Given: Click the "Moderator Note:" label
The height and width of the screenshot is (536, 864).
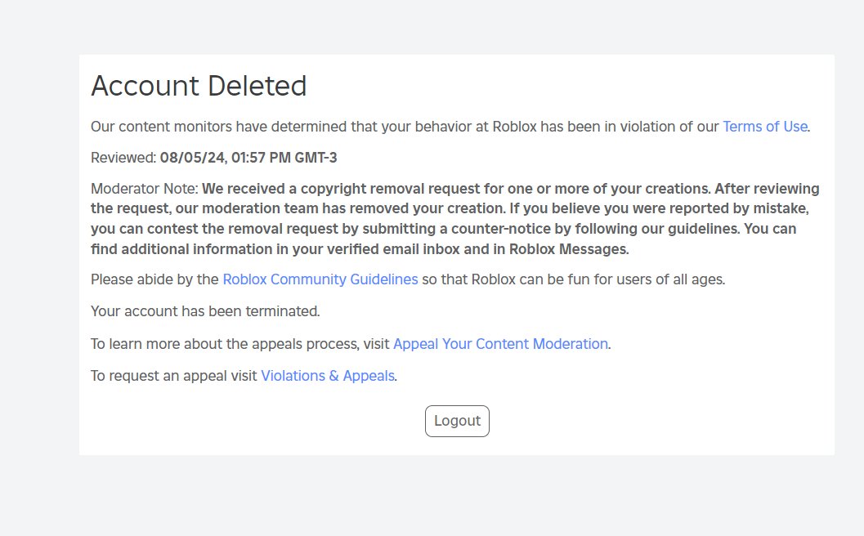Looking at the screenshot, I should [x=145, y=189].
